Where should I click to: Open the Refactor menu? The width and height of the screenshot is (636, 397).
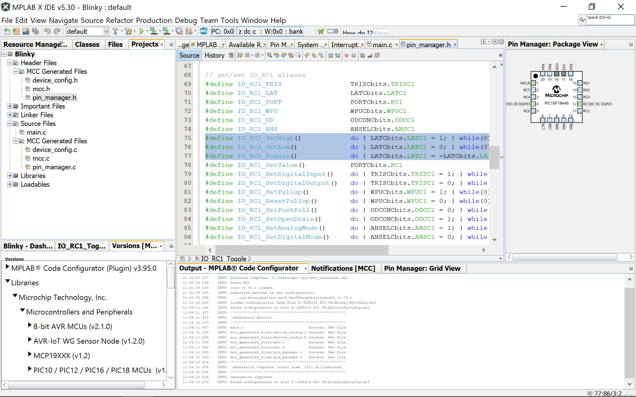120,21
